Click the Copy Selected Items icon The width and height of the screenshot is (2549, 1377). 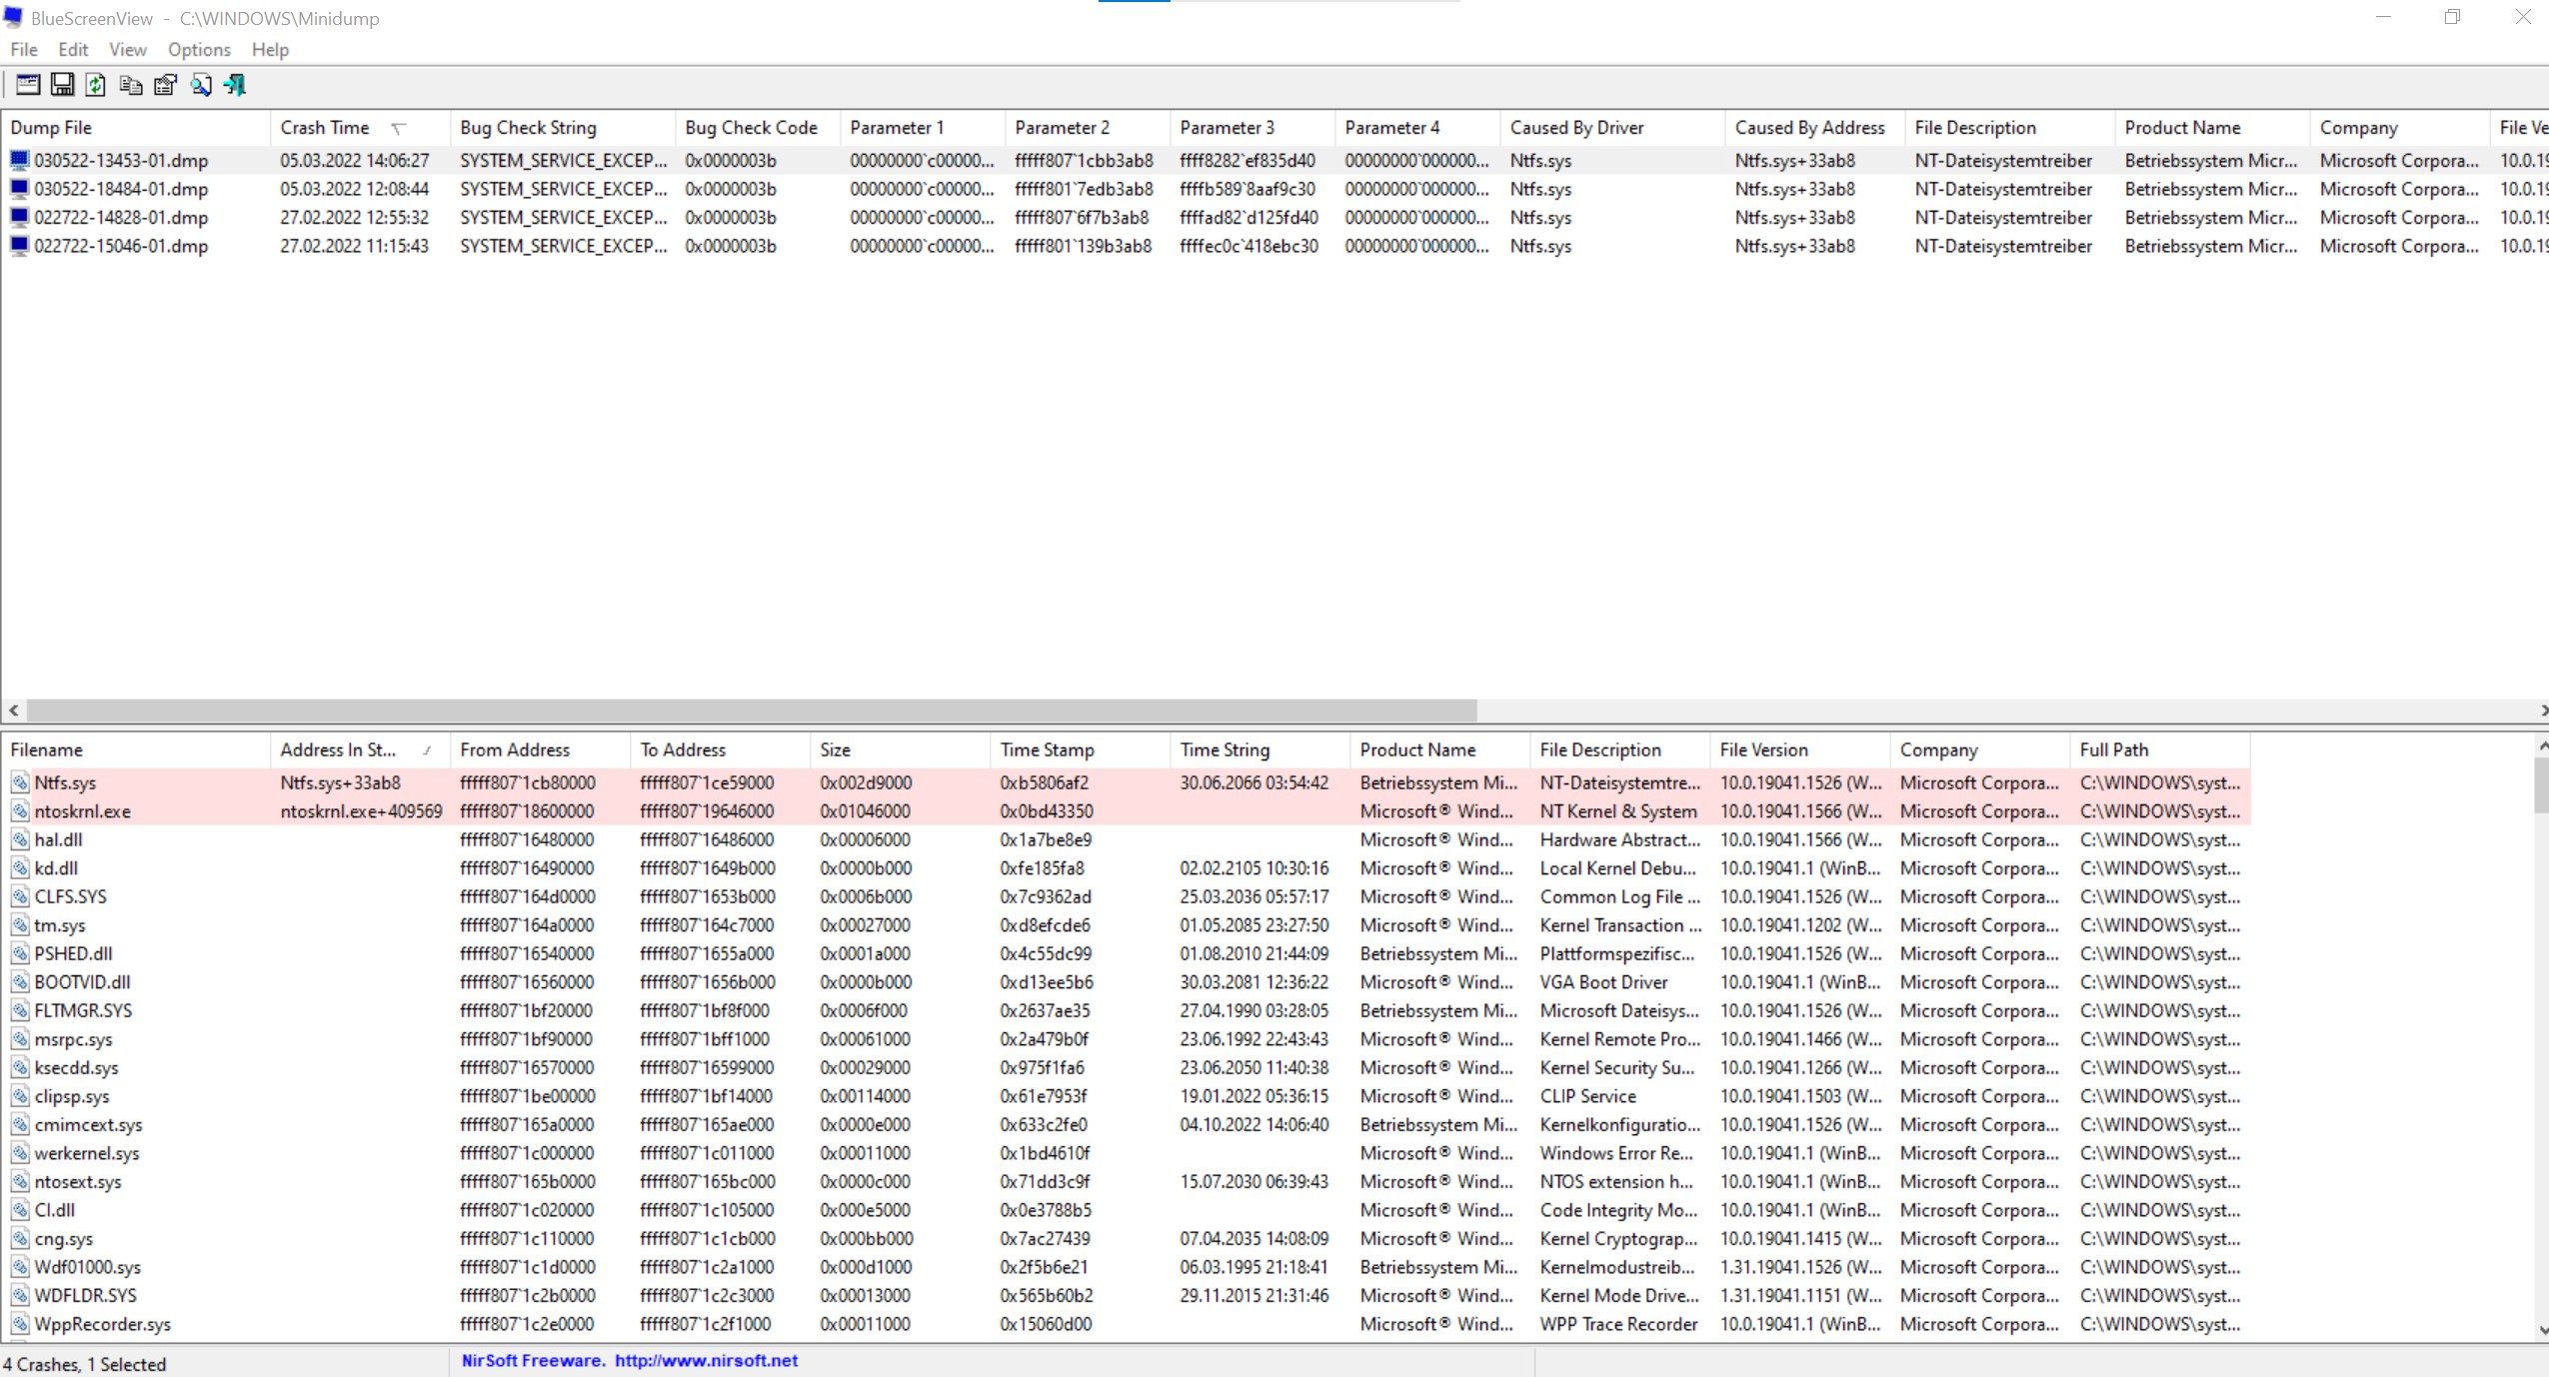click(130, 85)
